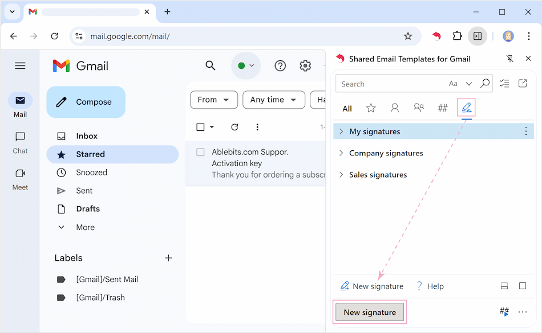Screen dimensions: 542x333
Task: Go to Mail in Gmail sidebar
Action: coord(20,105)
